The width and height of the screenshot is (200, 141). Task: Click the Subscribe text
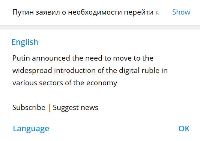[x=29, y=108]
